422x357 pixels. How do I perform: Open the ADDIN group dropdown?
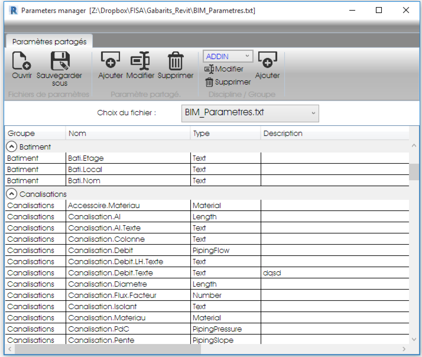[247, 56]
